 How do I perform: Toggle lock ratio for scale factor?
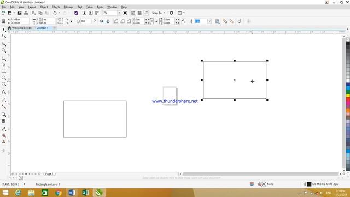72,21
